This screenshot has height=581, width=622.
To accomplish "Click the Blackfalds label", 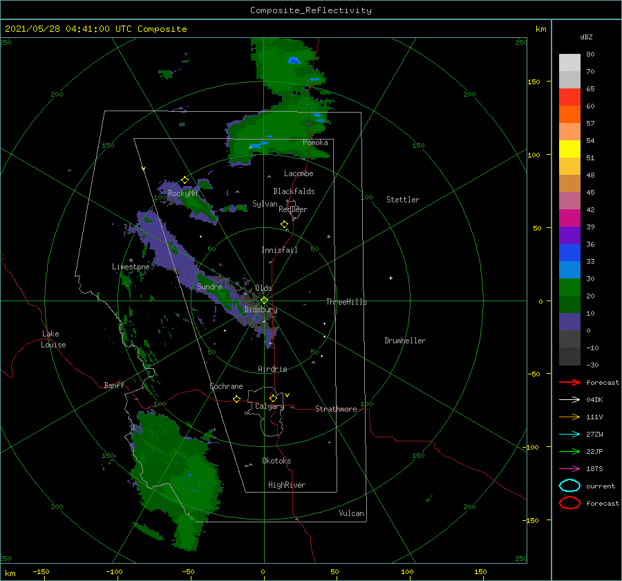I will point(294,191).
